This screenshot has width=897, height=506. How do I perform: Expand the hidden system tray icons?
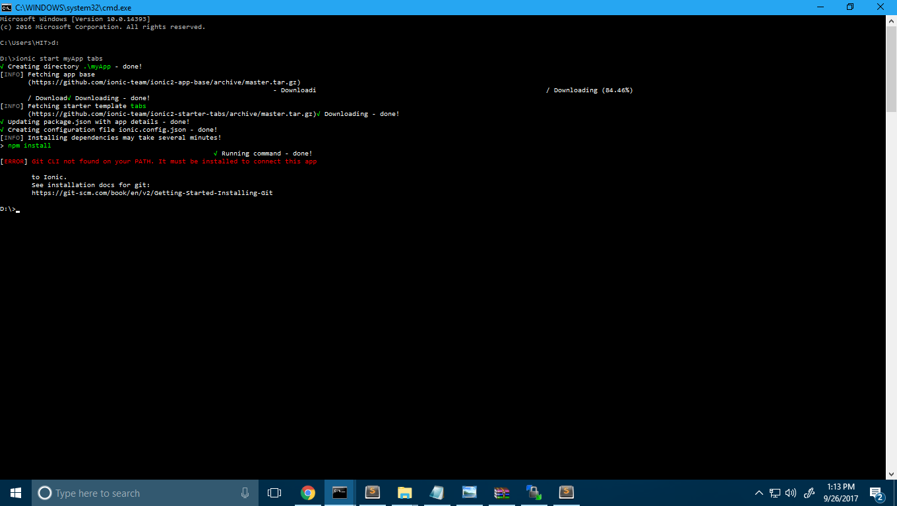click(x=758, y=493)
